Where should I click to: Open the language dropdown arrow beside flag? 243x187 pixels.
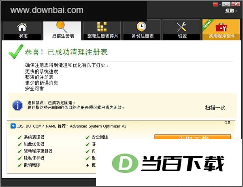tap(220, 4)
